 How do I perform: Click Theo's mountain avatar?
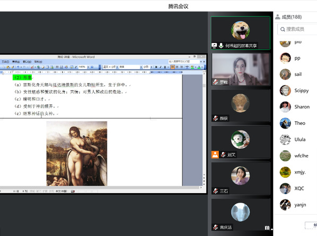(x=285, y=123)
